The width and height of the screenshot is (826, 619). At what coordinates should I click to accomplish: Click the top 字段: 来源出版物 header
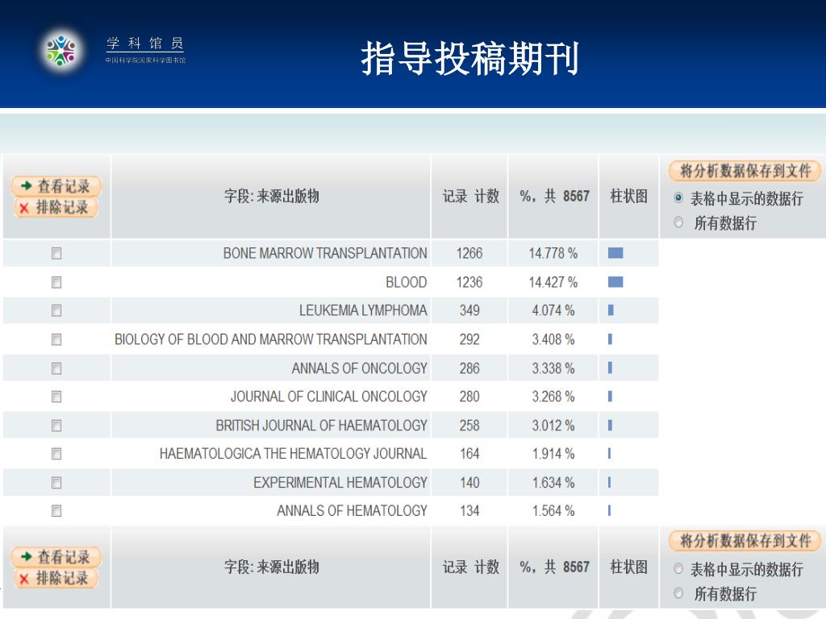pos(271,197)
